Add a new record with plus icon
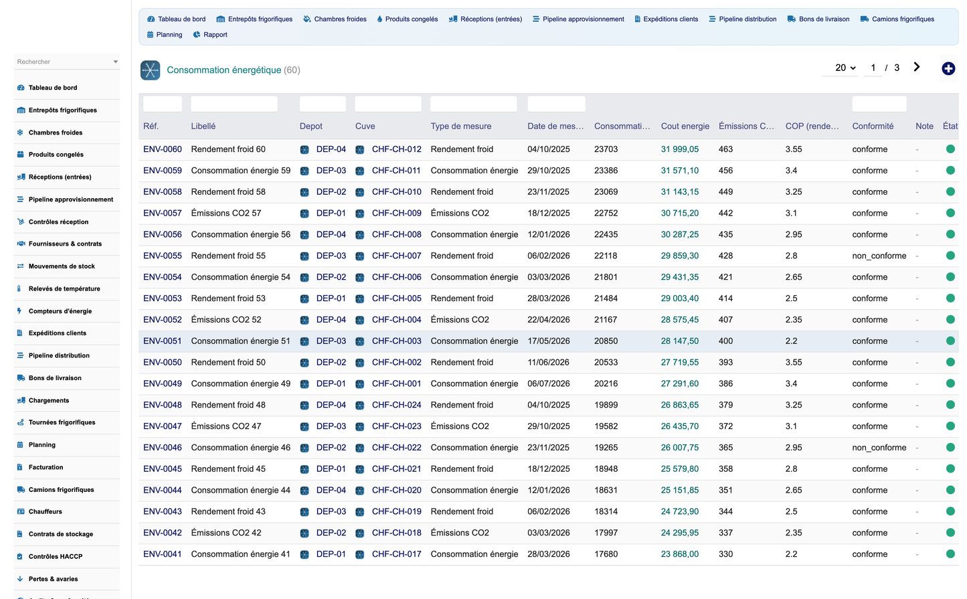The image size is (967, 599). [948, 68]
